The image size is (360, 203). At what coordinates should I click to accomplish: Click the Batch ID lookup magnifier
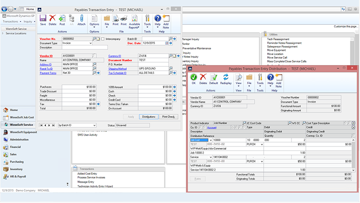click(171, 39)
